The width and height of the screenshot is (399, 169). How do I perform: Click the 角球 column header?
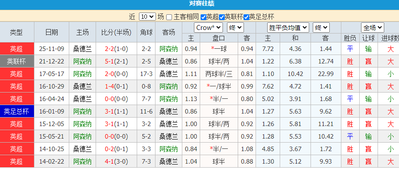coord(146,32)
